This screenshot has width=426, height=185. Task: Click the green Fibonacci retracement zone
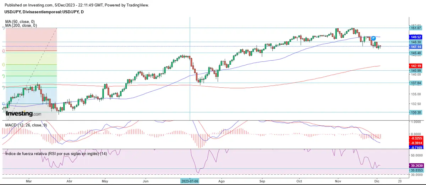point(30,70)
